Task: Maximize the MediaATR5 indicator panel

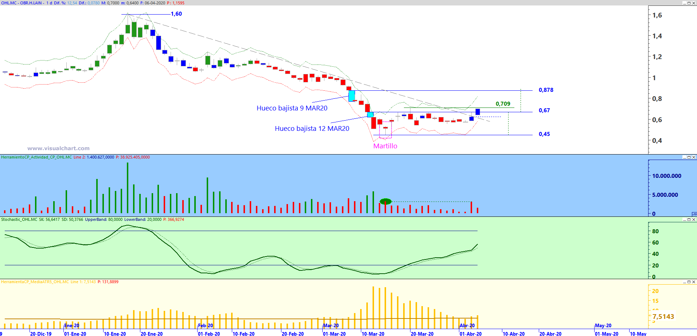Action: click(689, 282)
